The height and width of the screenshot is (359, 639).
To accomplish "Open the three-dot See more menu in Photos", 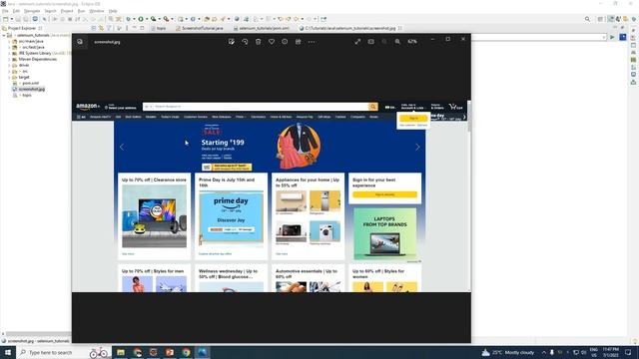I will [x=312, y=42].
